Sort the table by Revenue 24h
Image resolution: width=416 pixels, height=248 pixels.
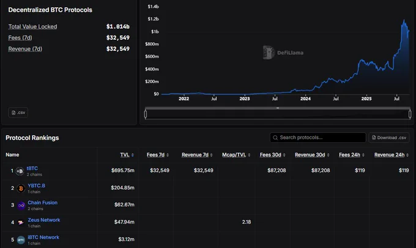[392, 155]
